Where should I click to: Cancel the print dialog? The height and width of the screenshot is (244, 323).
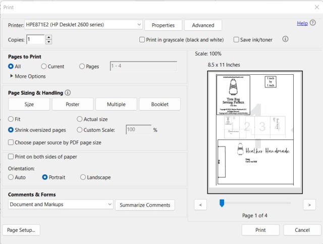click(302, 230)
